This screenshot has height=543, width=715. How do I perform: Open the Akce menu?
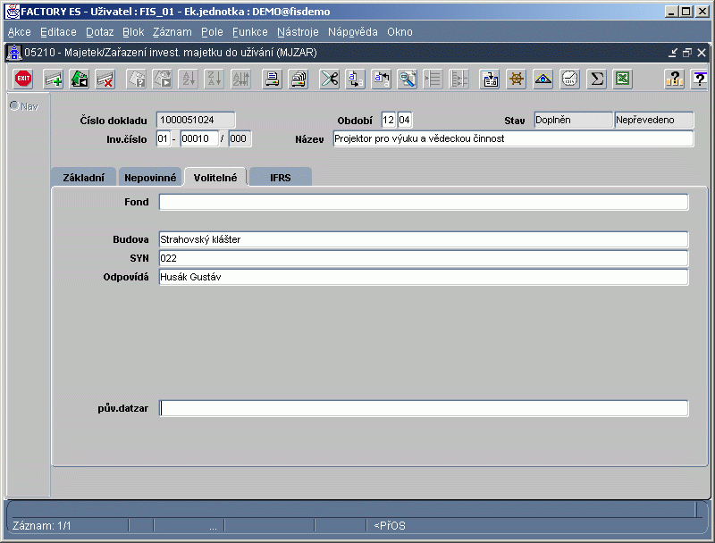click(19, 32)
